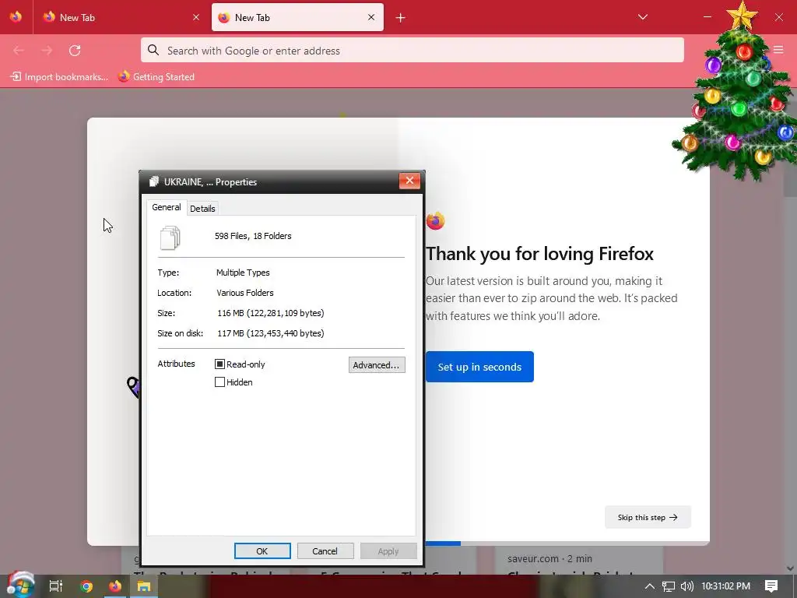Image resolution: width=797 pixels, height=598 pixels.
Task: Select the second New Tab
Action: click(297, 17)
